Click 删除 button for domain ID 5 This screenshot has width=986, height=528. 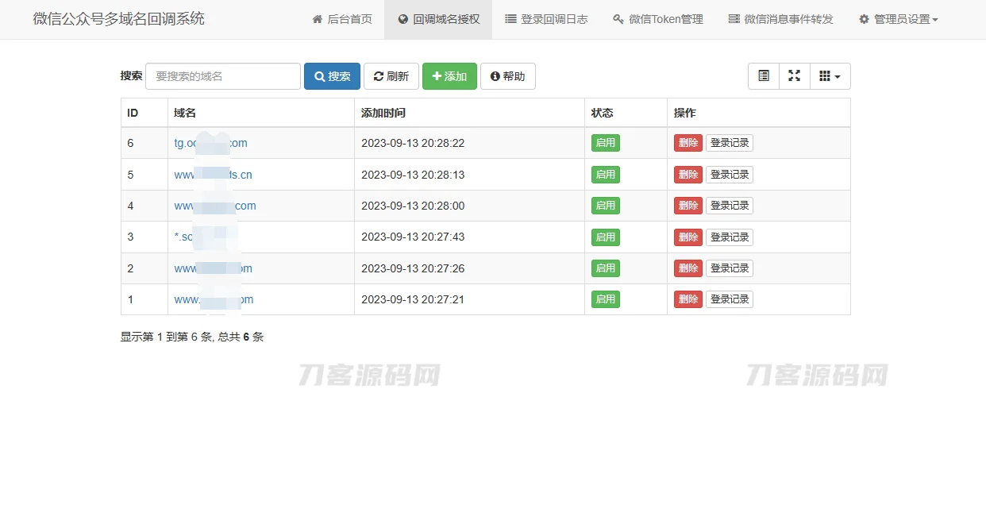(688, 174)
